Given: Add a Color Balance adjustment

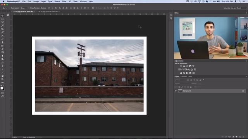Looking at the screenshot, I should click(183, 69).
